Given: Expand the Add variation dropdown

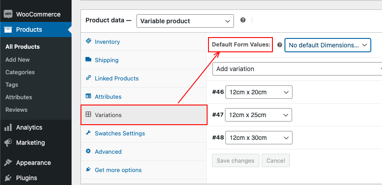Looking at the screenshot, I should pyautogui.click(x=297, y=69).
